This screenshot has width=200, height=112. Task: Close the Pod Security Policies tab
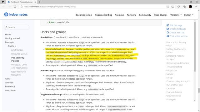coord(35,2)
